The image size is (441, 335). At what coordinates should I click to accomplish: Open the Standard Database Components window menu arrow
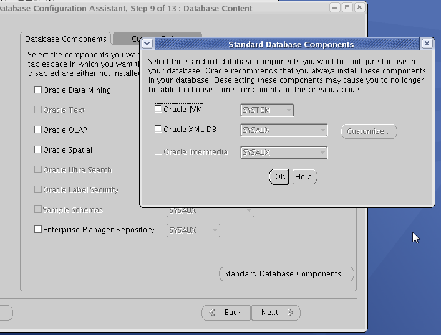147,44
